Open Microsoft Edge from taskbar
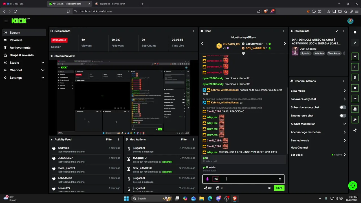 pyautogui.click(x=210, y=198)
